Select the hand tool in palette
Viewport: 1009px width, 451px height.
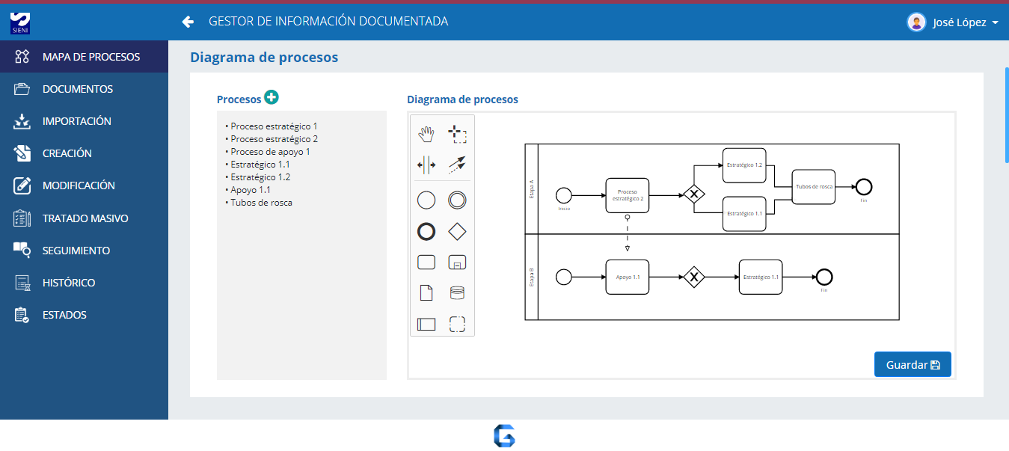[426, 135]
